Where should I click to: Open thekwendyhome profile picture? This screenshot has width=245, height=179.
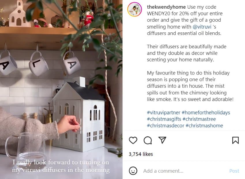point(135,9)
